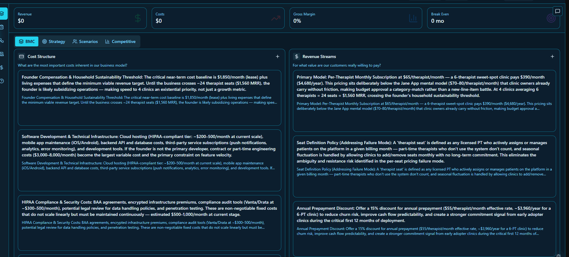Click the blue summary under Primary Model card
Viewport: 569px width, 257px height.
click(424, 106)
